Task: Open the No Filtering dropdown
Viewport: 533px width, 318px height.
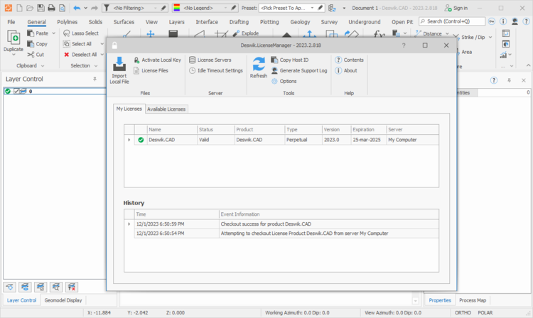Action: [x=156, y=8]
